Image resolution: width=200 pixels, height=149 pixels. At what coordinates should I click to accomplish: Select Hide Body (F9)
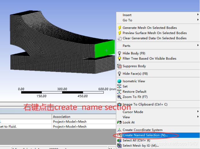(x=158, y=53)
